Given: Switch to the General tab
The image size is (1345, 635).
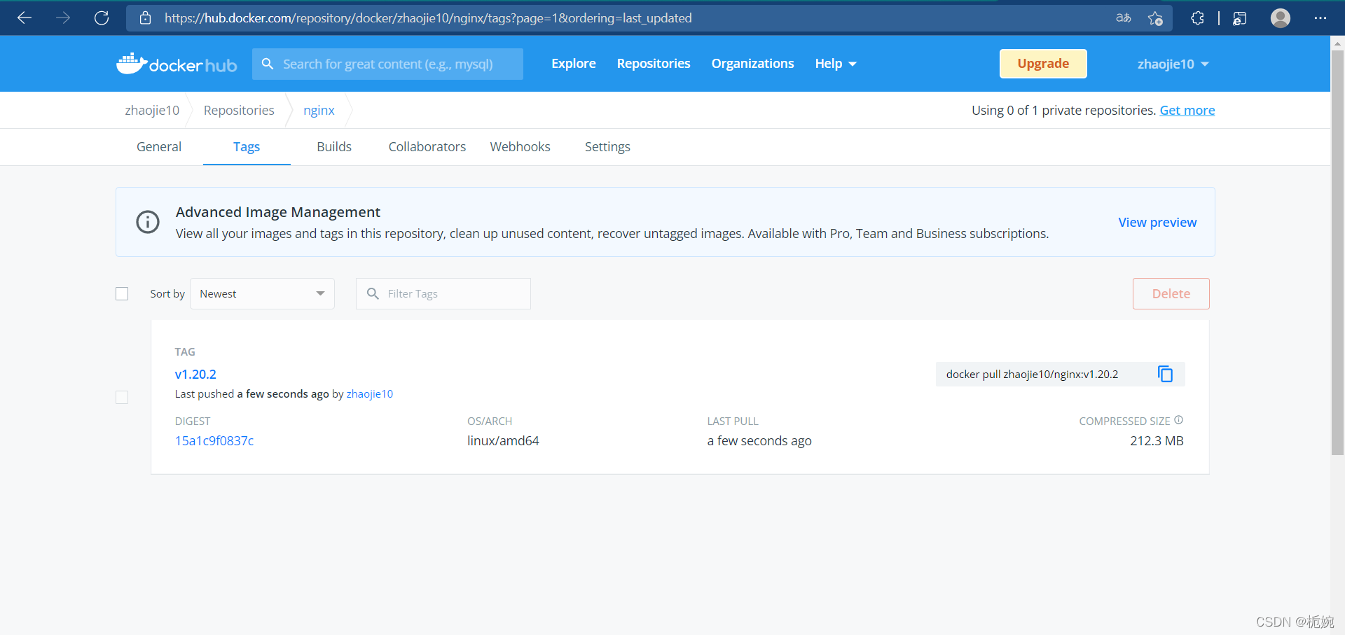Looking at the screenshot, I should 159,146.
